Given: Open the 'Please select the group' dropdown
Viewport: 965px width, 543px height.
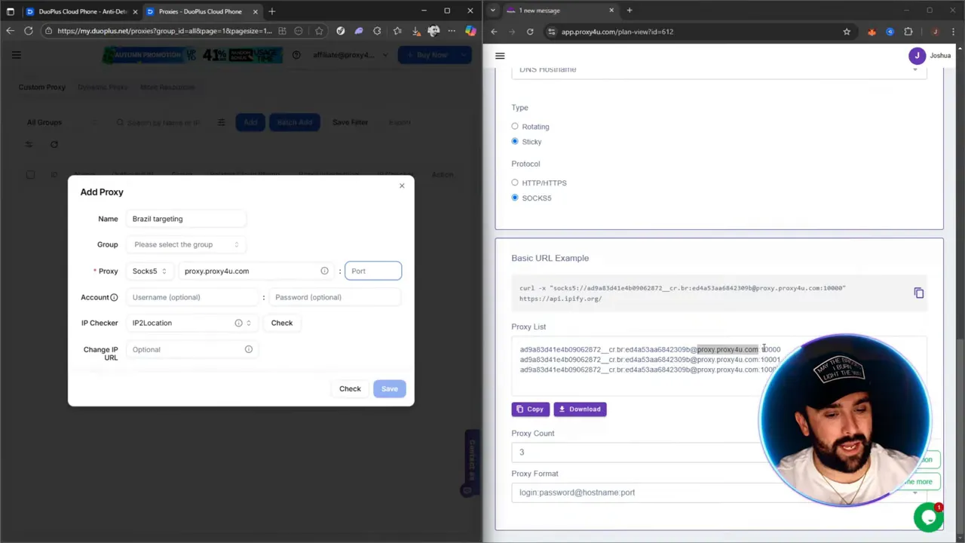Looking at the screenshot, I should pyautogui.click(x=185, y=244).
